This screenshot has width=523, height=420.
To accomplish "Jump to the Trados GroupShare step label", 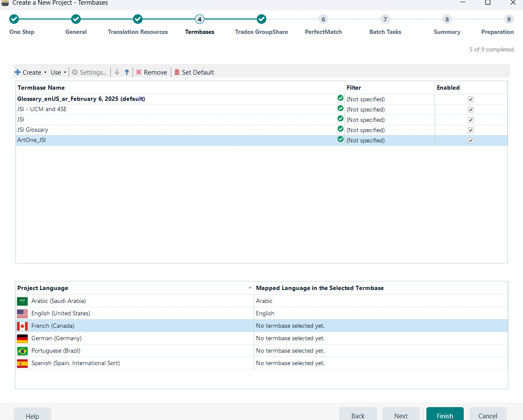I will [261, 32].
